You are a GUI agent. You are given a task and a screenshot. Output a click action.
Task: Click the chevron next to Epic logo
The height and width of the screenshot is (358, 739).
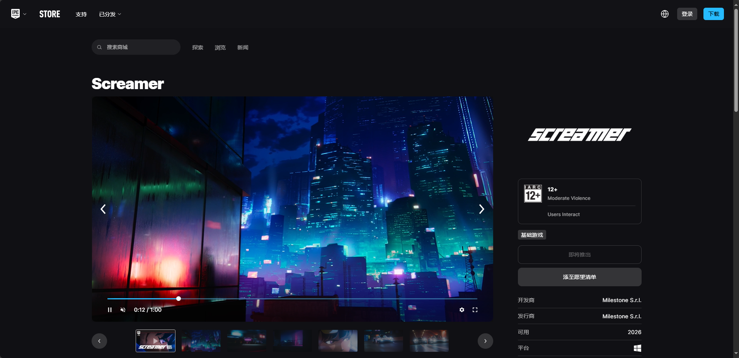[x=25, y=14]
